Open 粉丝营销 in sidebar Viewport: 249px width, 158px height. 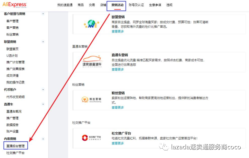point(12,34)
